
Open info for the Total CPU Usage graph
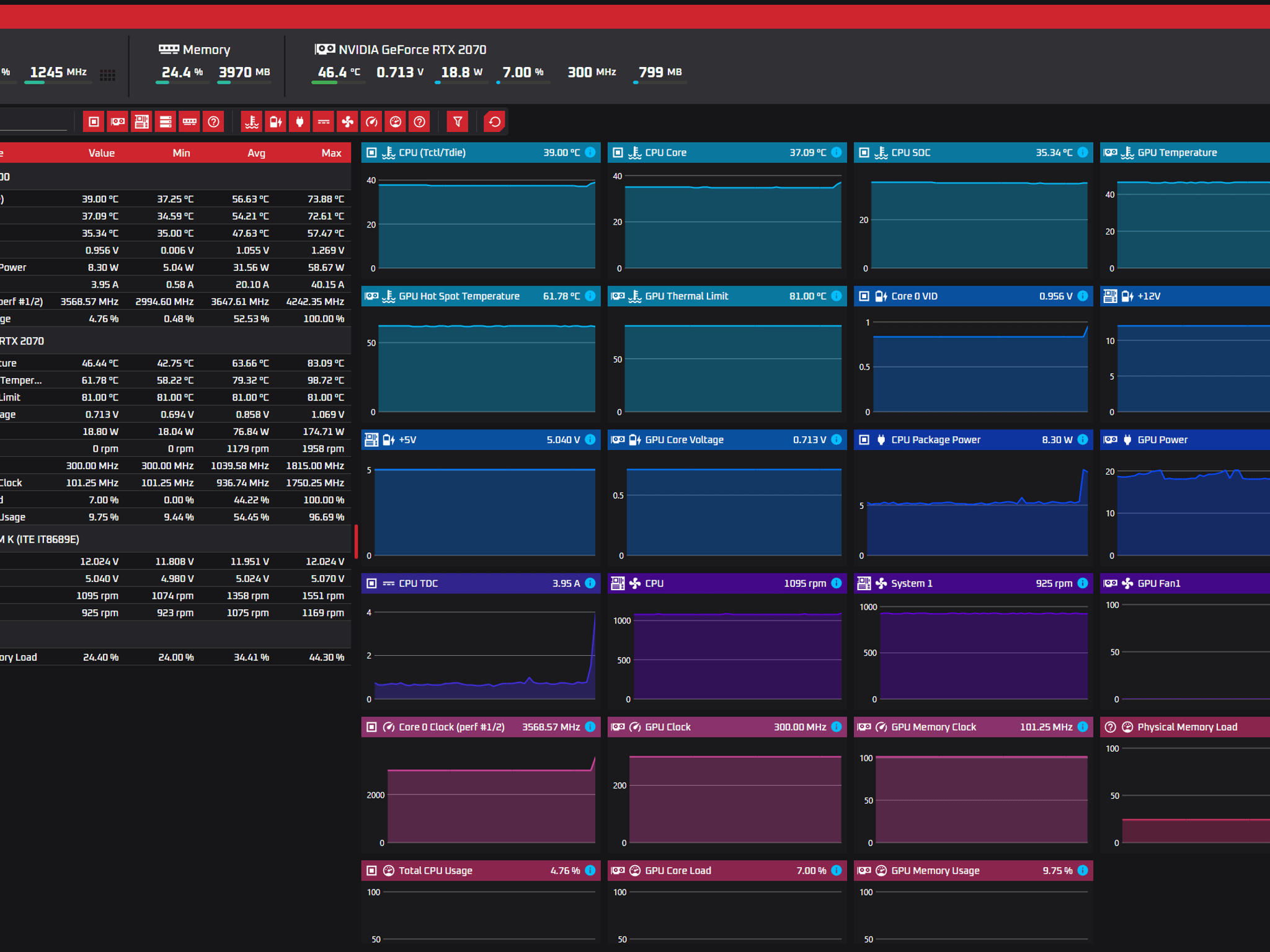click(590, 870)
